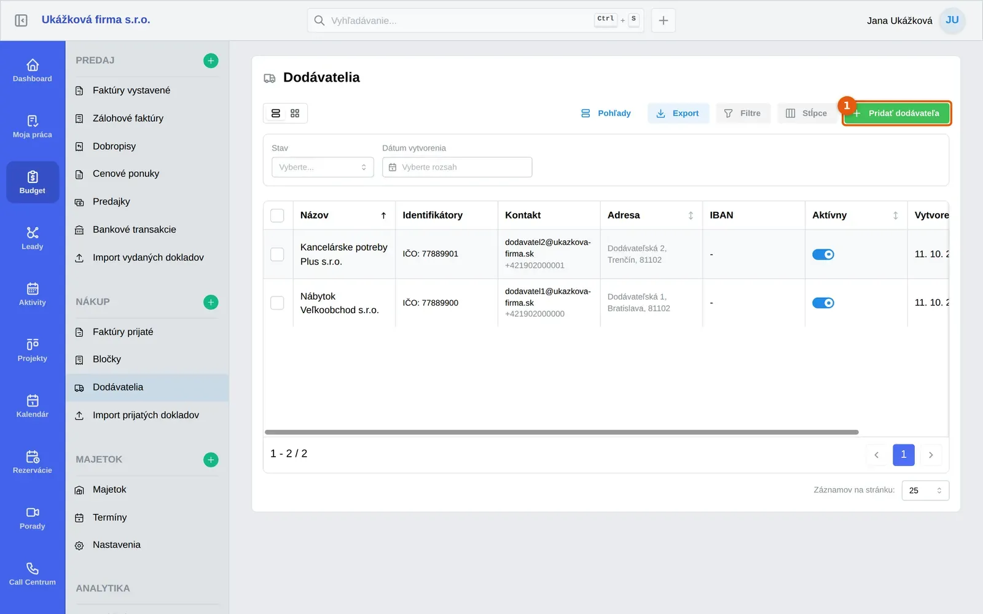Open the Kalendár module
Image resolution: width=983 pixels, height=614 pixels.
point(33,406)
